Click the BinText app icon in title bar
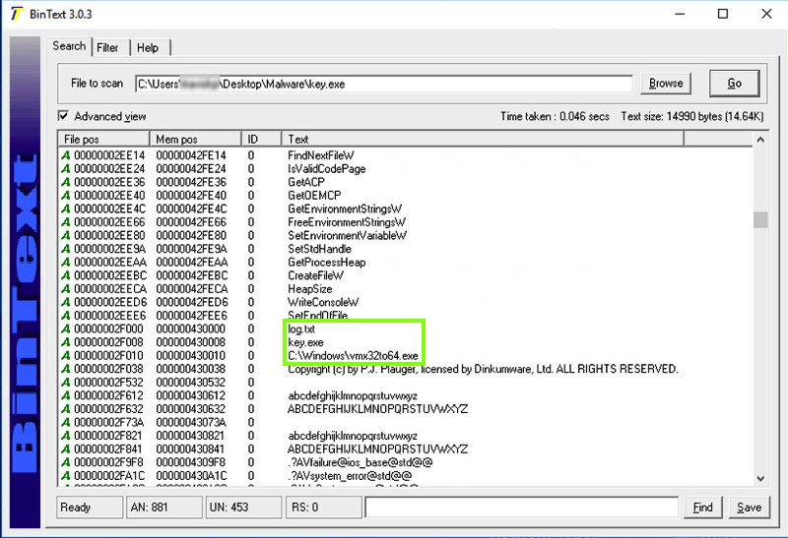Screen dimensions: 788x538 pyautogui.click(x=14, y=14)
